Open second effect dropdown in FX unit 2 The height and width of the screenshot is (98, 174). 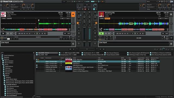[x=152, y=7]
